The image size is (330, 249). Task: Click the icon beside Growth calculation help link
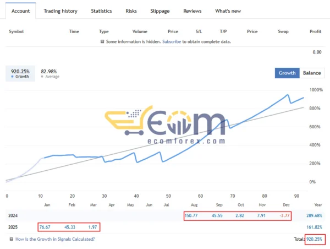[12, 239]
